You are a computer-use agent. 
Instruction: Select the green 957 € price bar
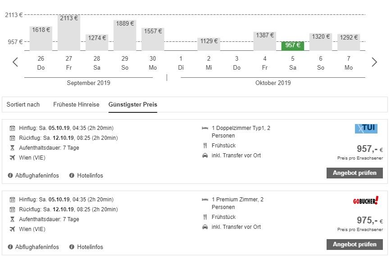(x=293, y=46)
